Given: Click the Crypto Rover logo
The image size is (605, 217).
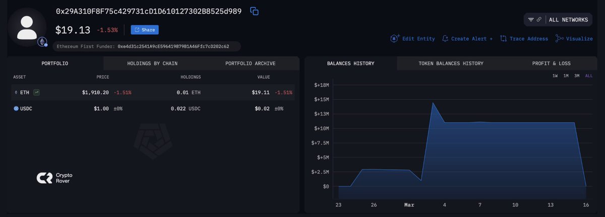Looking at the screenshot, I should 54,178.
